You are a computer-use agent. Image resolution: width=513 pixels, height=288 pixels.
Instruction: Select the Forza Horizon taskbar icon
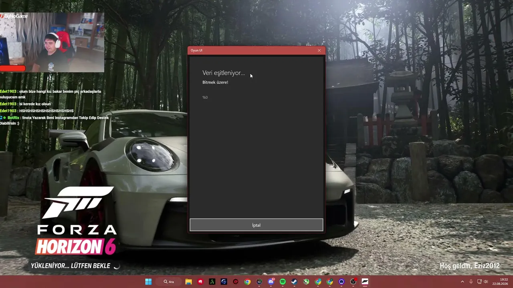click(365, 282)
